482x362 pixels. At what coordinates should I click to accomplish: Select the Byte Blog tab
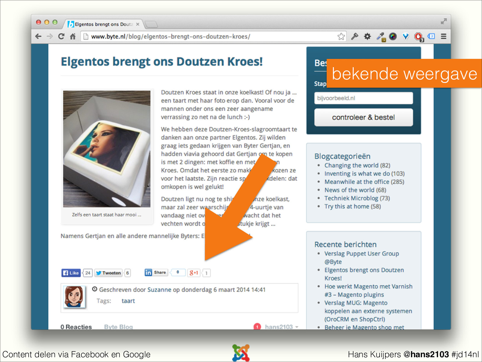(x=118, y=327)
